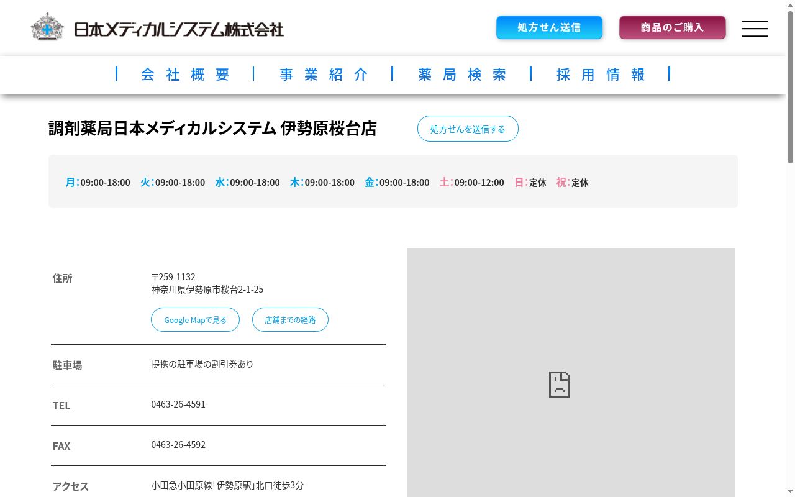Open the 採用情報 menu item

601,75
